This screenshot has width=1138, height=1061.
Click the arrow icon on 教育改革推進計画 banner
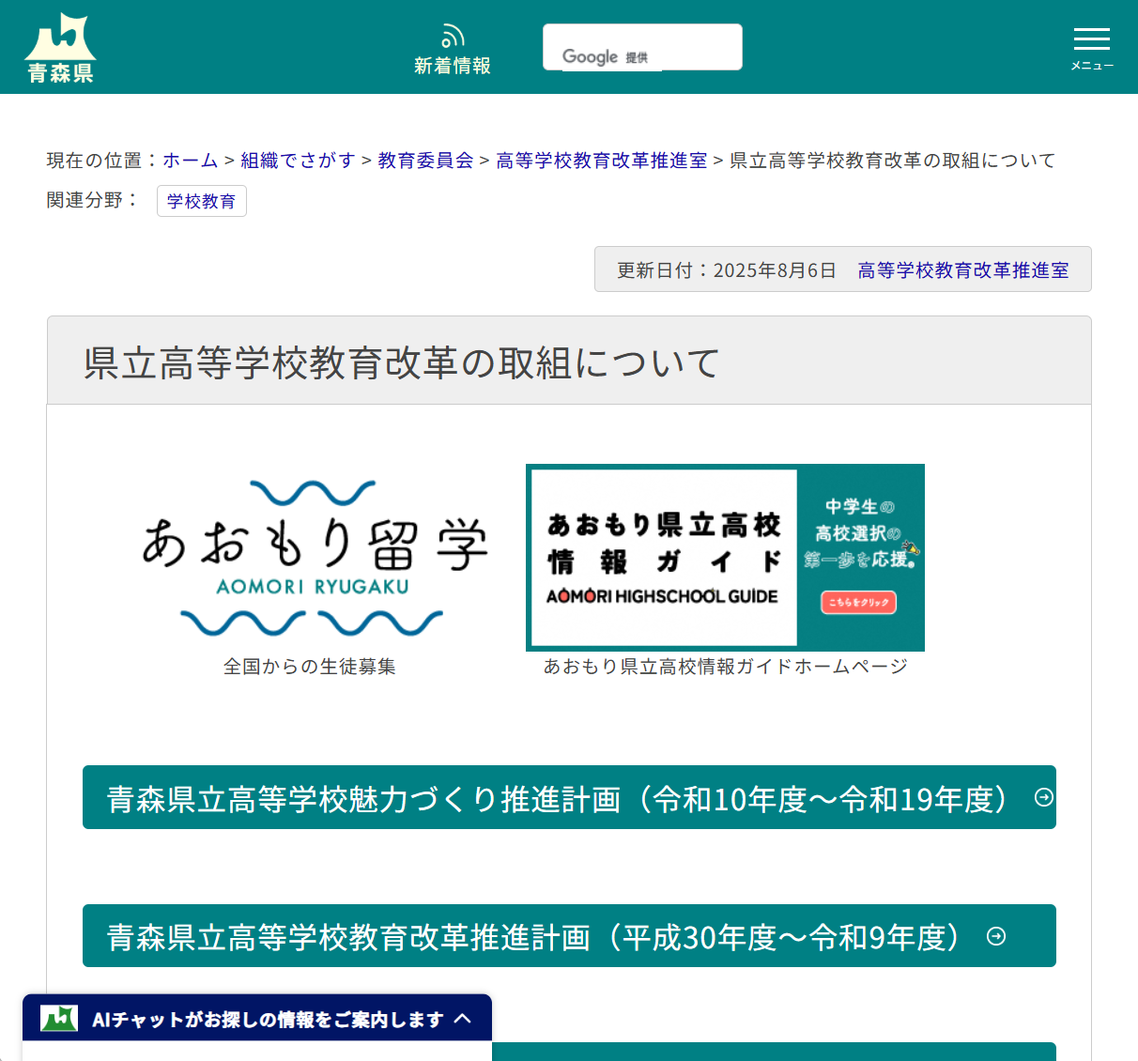click(x=995, y=936)
